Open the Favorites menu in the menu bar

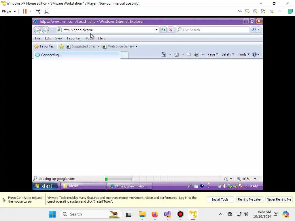pyautogui.click(x=74, y=38)
